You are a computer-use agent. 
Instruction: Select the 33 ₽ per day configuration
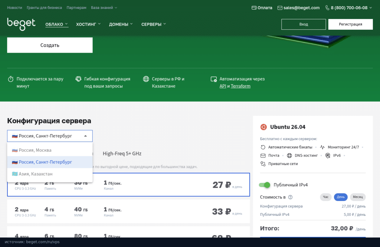(x=128, y=211)
